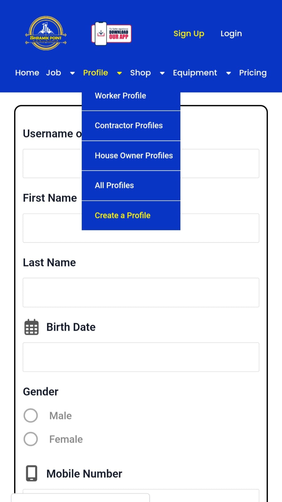
Task: Open House Owner Profiles menu entry
Action: [131, 156]
